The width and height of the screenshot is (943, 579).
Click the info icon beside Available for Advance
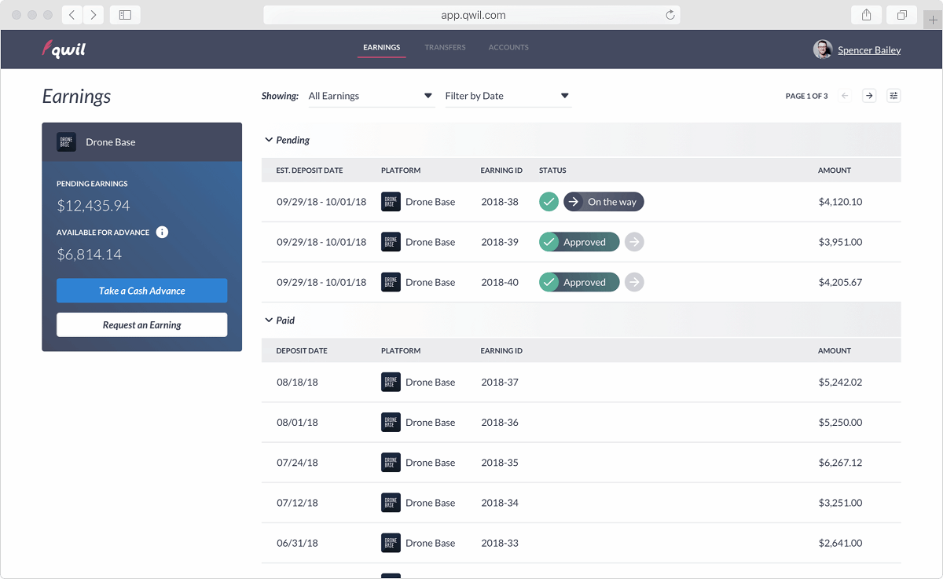tap(162, 232)
